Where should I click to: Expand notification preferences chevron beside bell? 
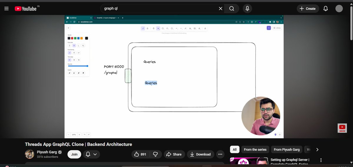click(95, 154)
